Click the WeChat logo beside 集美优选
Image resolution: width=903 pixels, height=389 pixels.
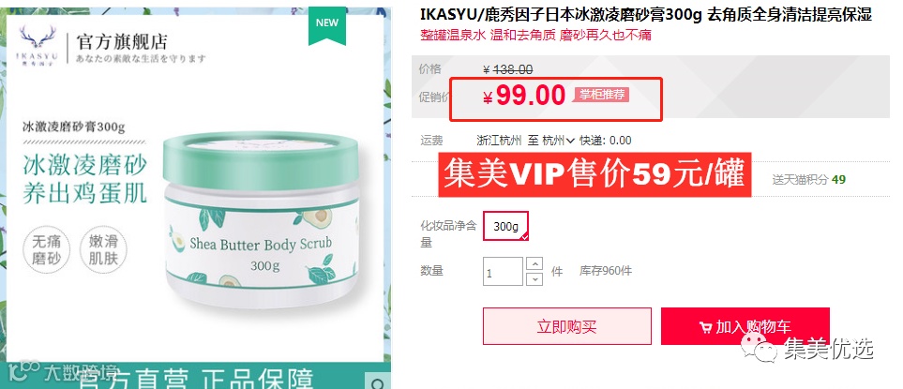coord(759,349)
